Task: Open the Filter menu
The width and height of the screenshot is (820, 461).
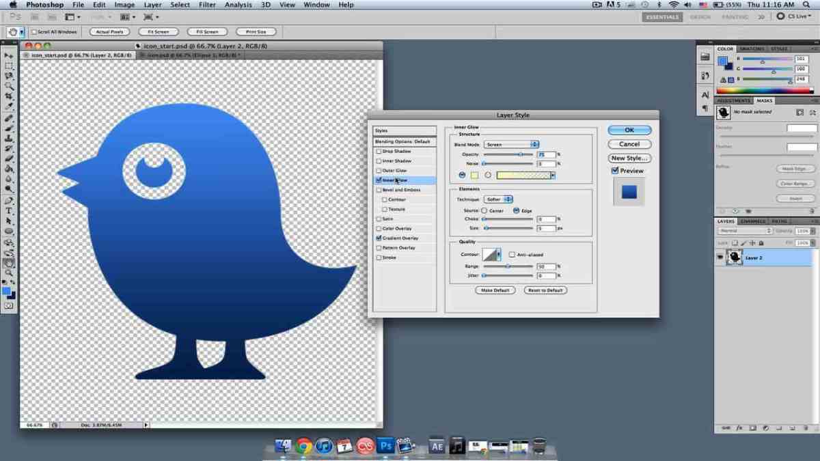Action: [207, 5]
